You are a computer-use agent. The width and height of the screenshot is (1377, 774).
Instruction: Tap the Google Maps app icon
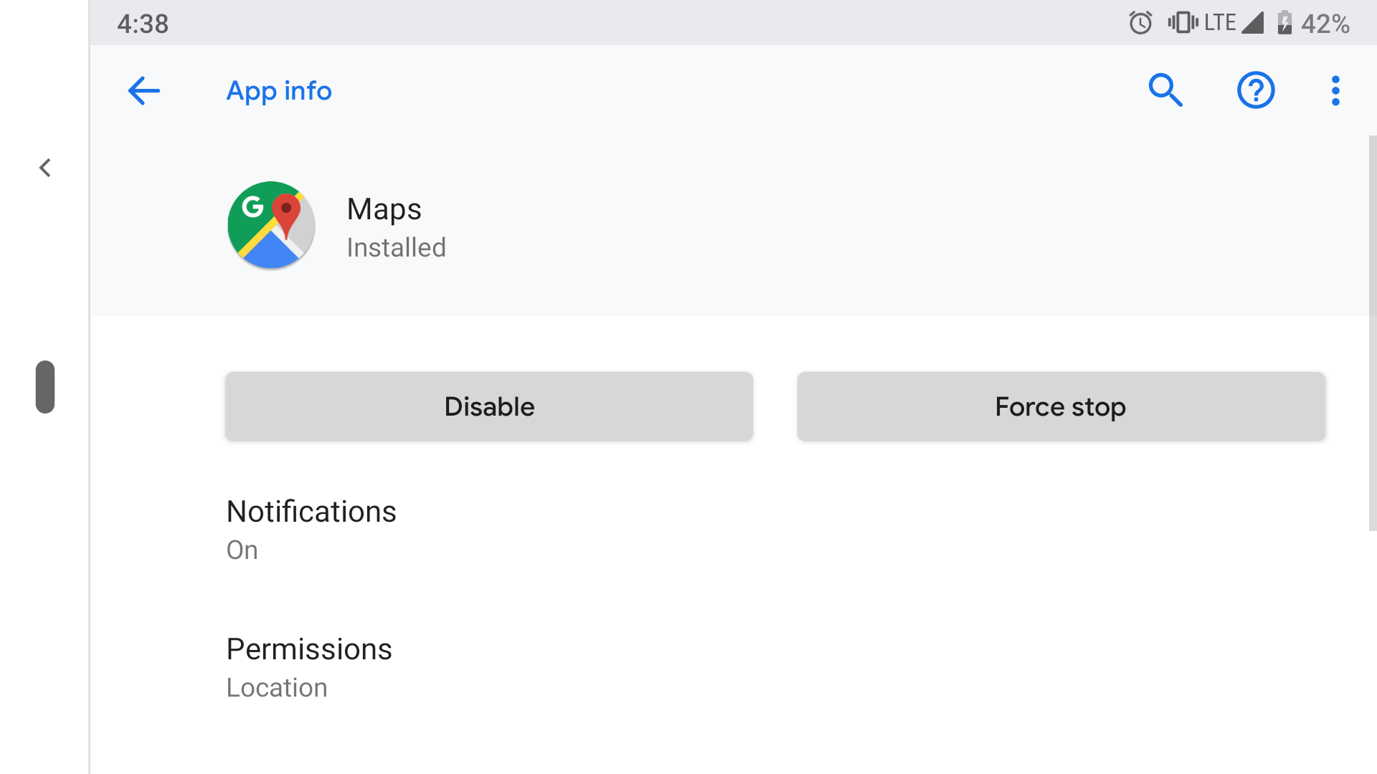271,225
